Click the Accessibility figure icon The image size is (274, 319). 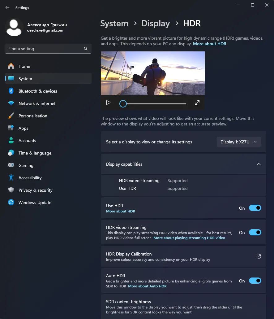tap(11, 178)
